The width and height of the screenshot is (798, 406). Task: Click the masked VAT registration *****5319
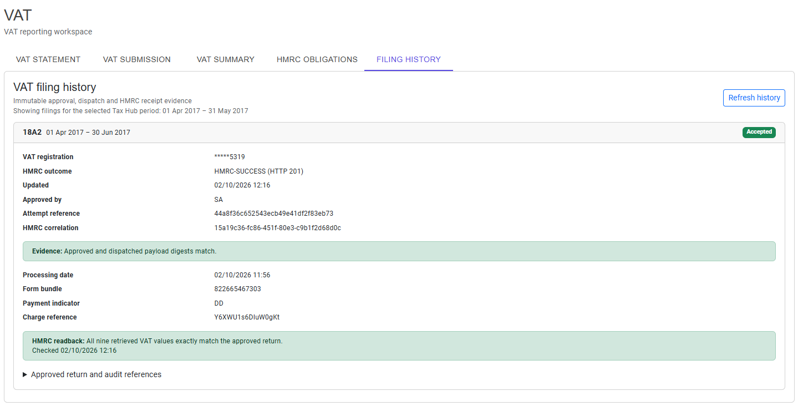(x=230, y=157)
